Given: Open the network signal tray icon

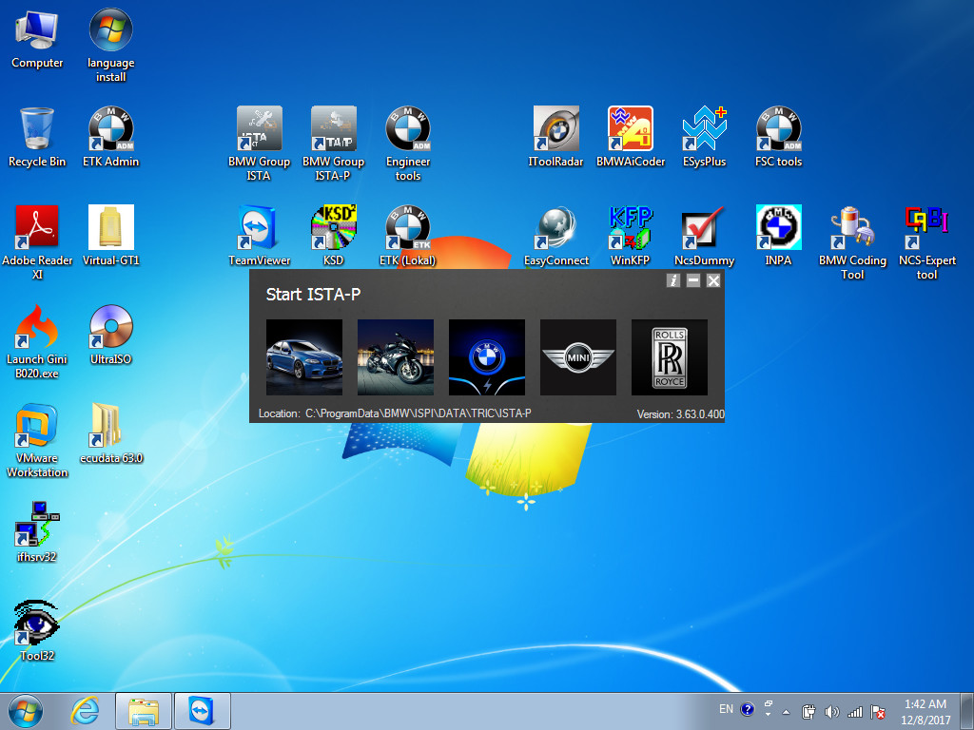Looking at the screenshot, I should (x=855, y=711).
